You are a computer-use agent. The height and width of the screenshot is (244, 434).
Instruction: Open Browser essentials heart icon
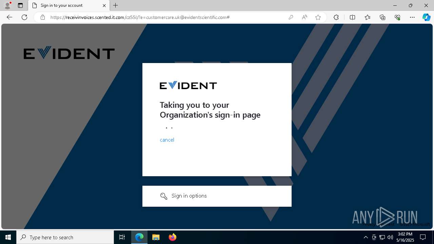[397, 17]
